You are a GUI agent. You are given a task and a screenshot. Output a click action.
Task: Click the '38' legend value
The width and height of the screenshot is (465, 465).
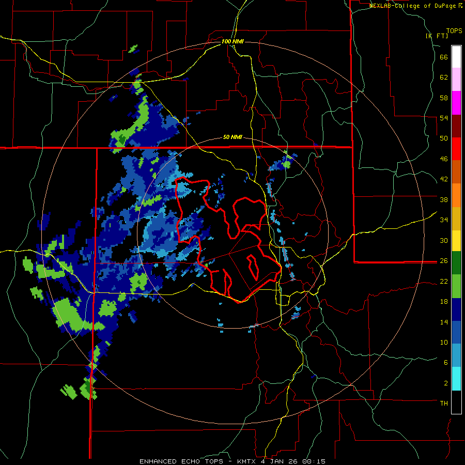click(x=444, y=199)
